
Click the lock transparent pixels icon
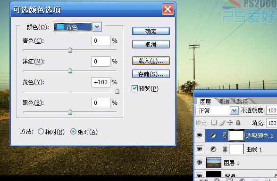coord(214,123)
